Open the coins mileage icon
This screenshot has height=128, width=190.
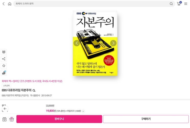click(x=4, y=73)
